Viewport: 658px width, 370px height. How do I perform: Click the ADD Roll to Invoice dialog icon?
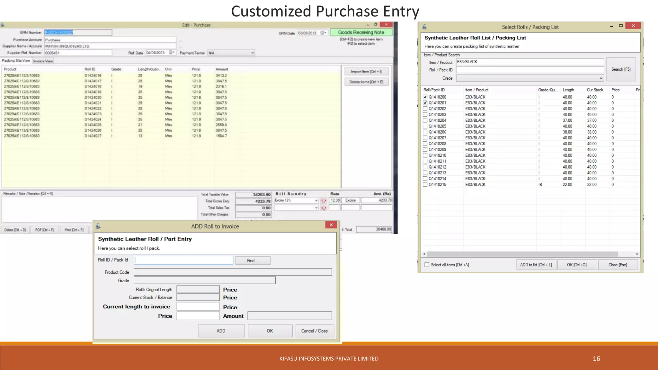tap(98, 226)
